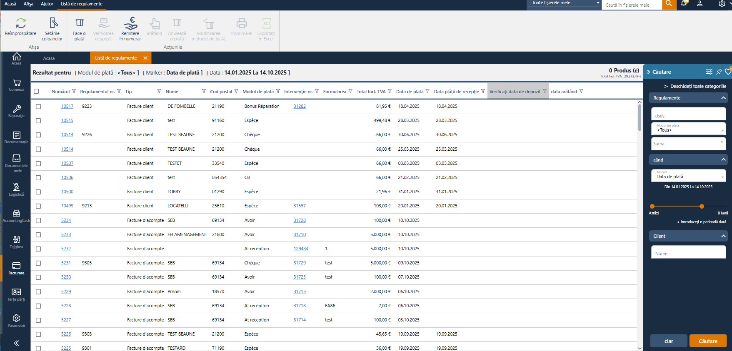Image resolution: width=732 pixels, height=351 pixels.
Task: Click the right handle of date range slider
Action: tap(702, 206)
